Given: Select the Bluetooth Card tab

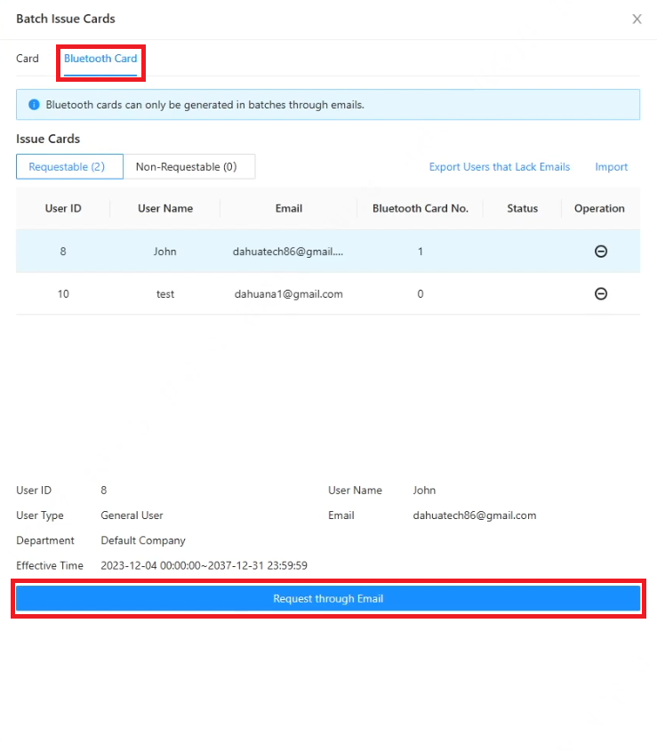Looking at the screenshot, I should [100, 59].
